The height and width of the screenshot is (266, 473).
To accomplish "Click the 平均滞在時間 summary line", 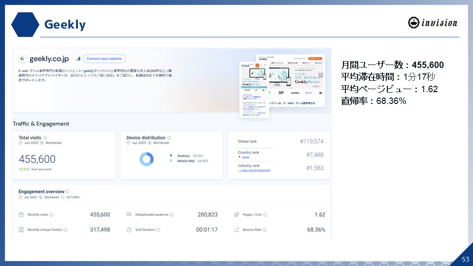I will [388, 77].
